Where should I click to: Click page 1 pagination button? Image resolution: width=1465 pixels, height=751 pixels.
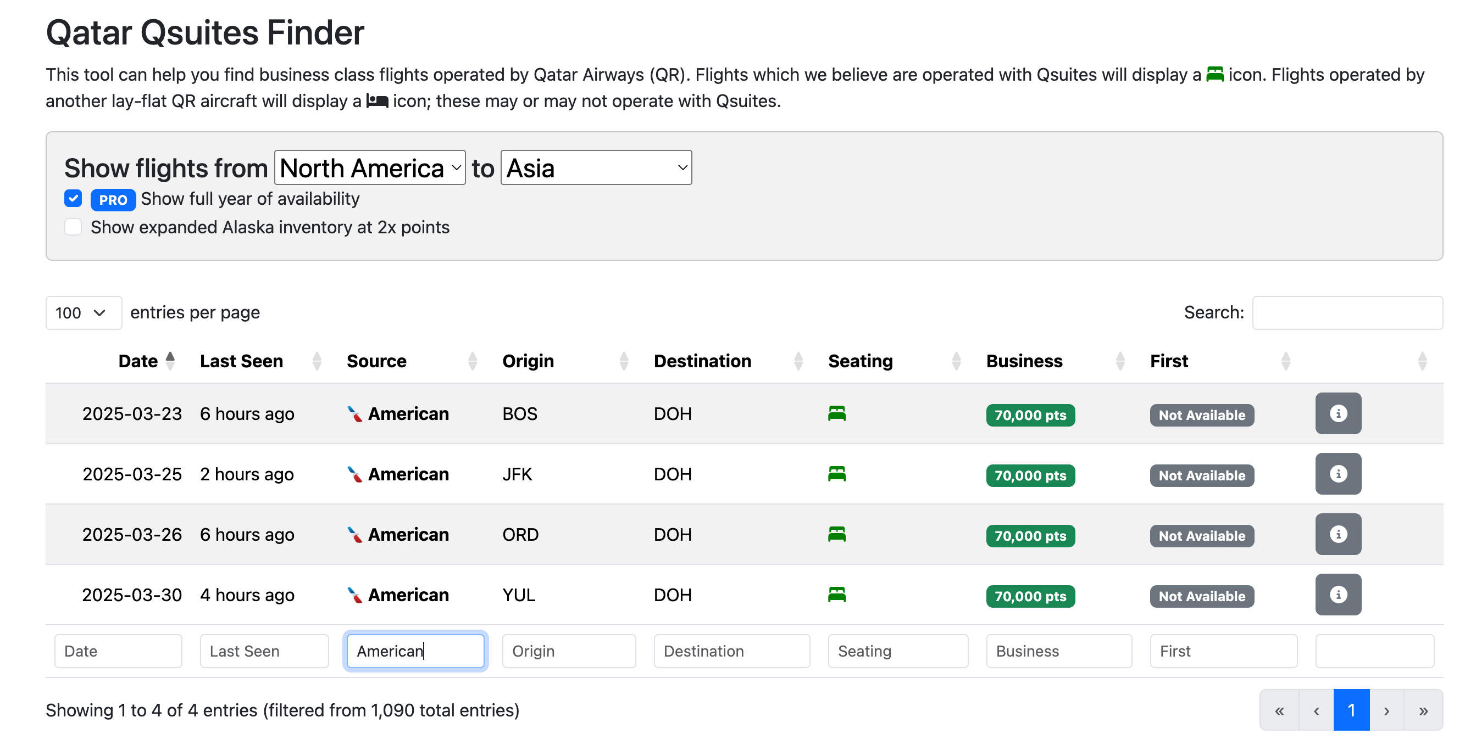(1351, 710)
